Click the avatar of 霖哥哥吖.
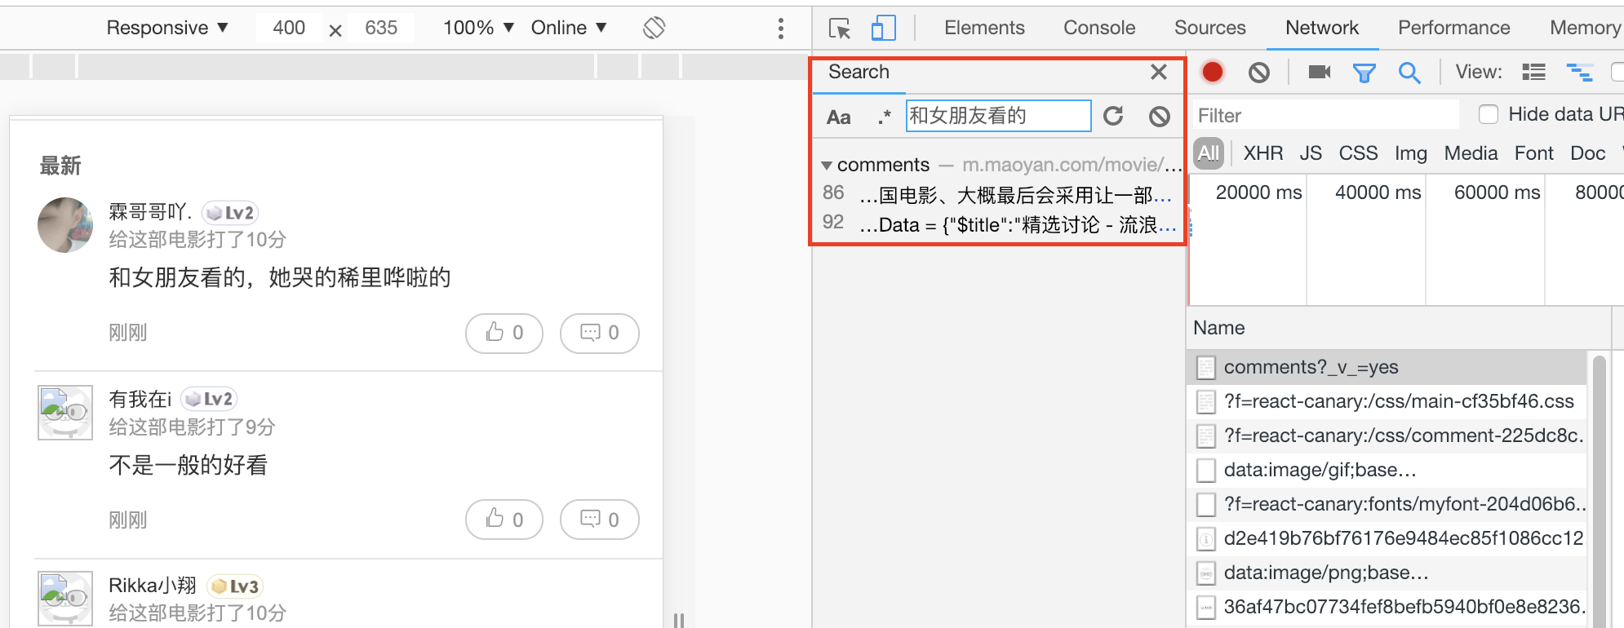Image resolution: width=1624 pixels, height=628 pixels. point(65,225)
